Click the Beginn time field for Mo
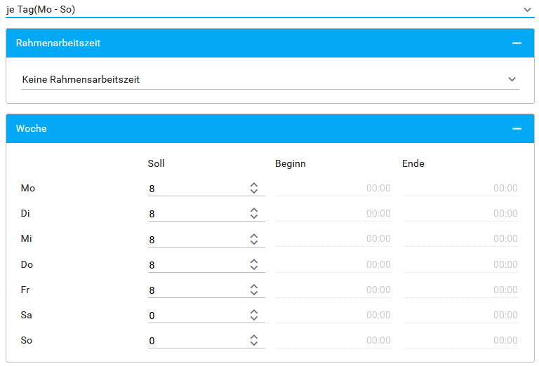 pyautogui.click(x=333, y=188)
